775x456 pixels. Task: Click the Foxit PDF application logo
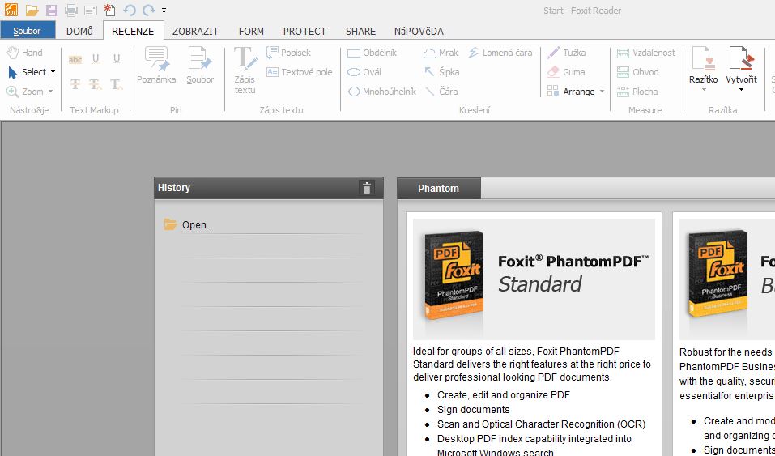point(11,10)
